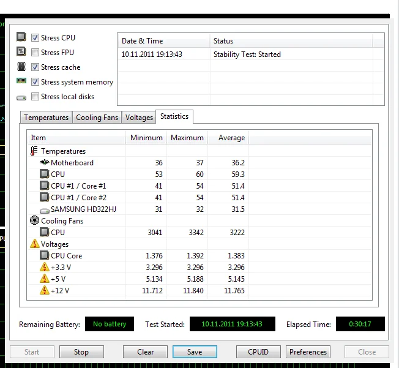Viewport: 399px width, 368px height.
Task: Click the disabled Start button
Action: [x=32, y=351]
